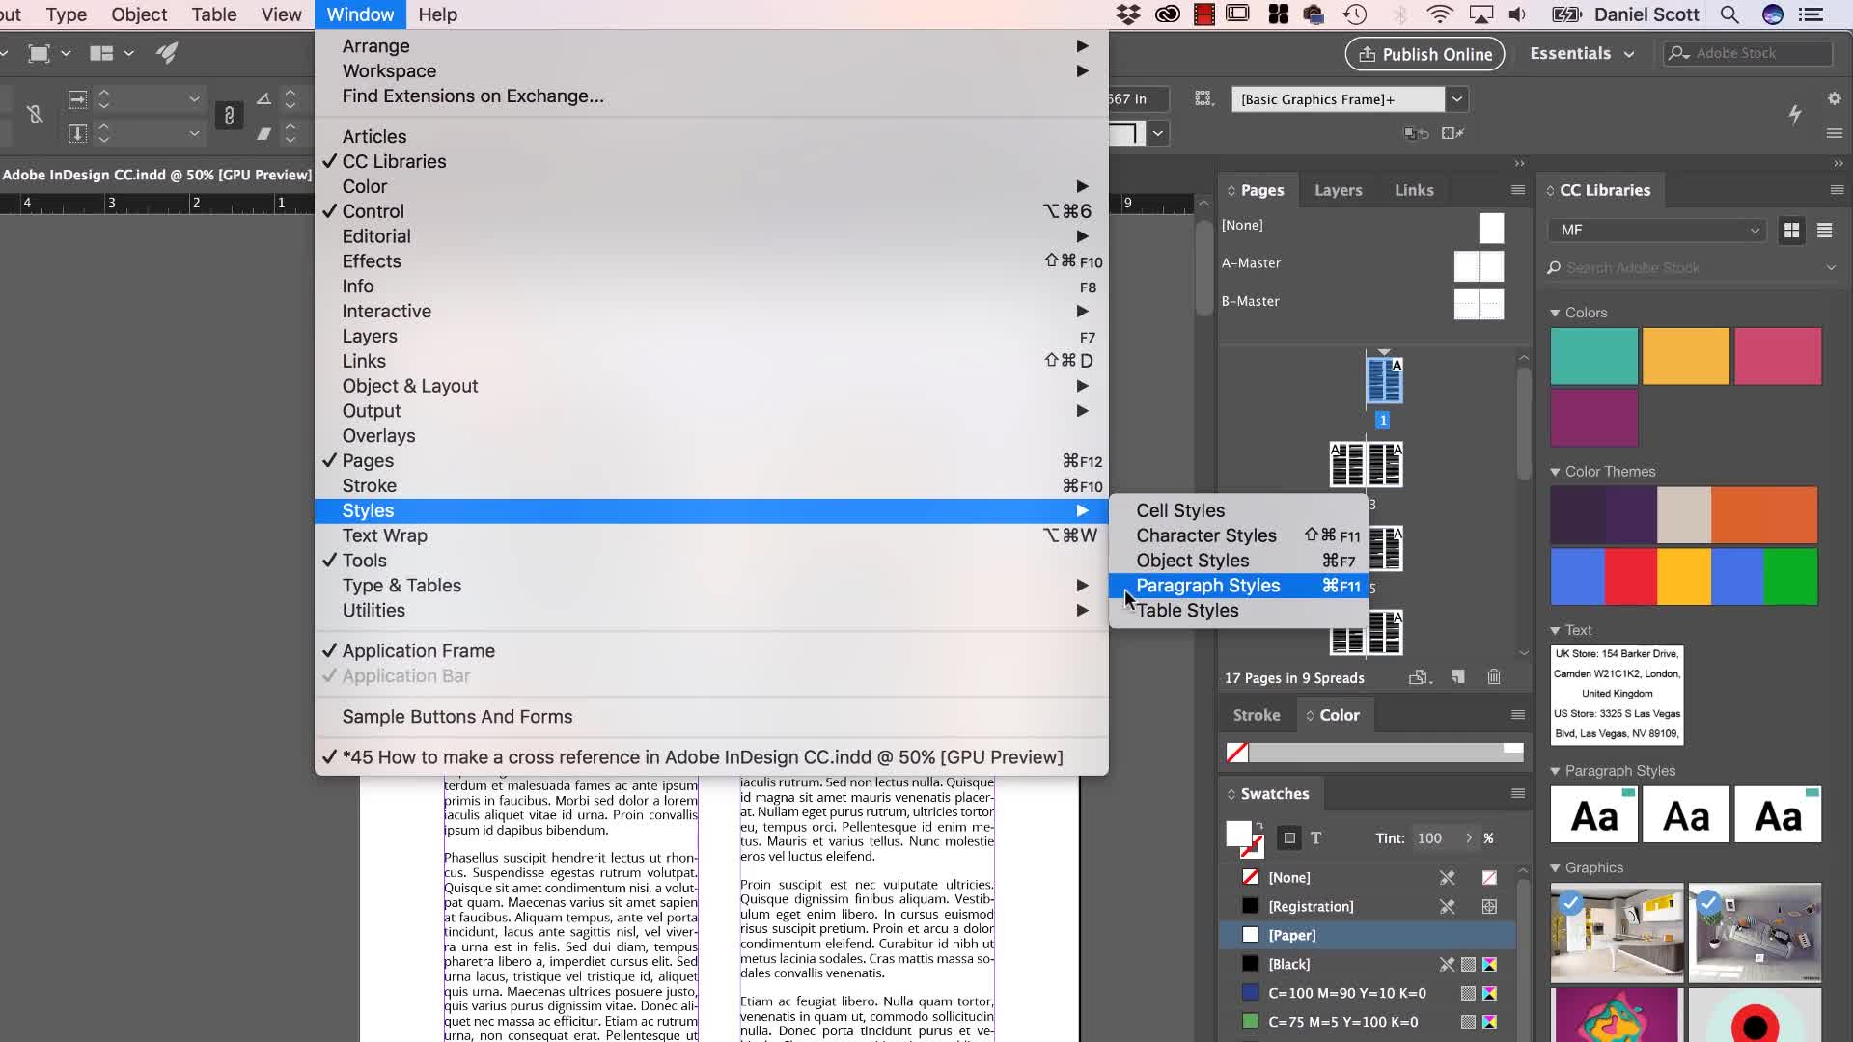Open the Swatches panel menu
Image resolution: width=1853 pixels, height=1042 pixels.
pos(1518,794)
